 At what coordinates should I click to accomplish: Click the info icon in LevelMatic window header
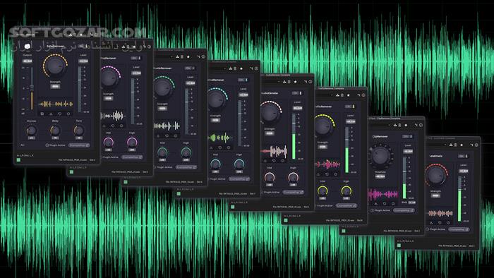tap(476, 145)
